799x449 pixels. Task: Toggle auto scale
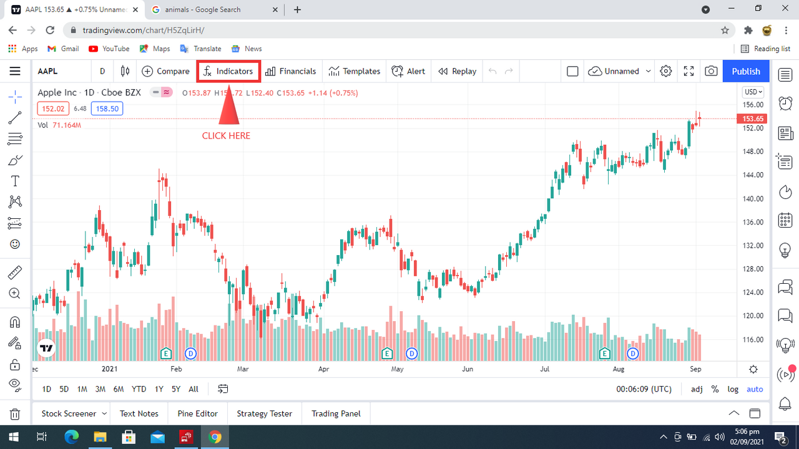tap(755, 389)
